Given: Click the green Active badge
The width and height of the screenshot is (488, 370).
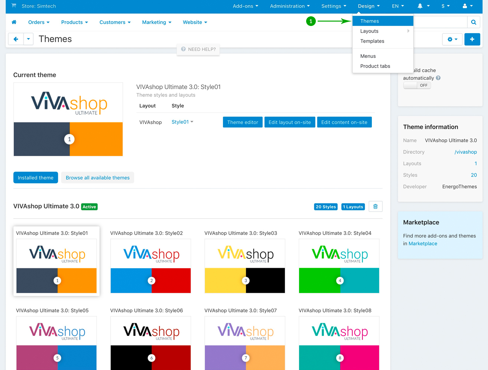Looking at the screenshot, I should click(89, 207).
